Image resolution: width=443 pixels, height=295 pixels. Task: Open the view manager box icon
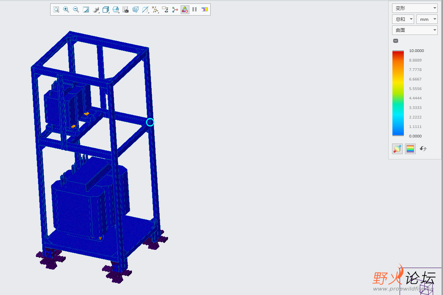point(116,9)
